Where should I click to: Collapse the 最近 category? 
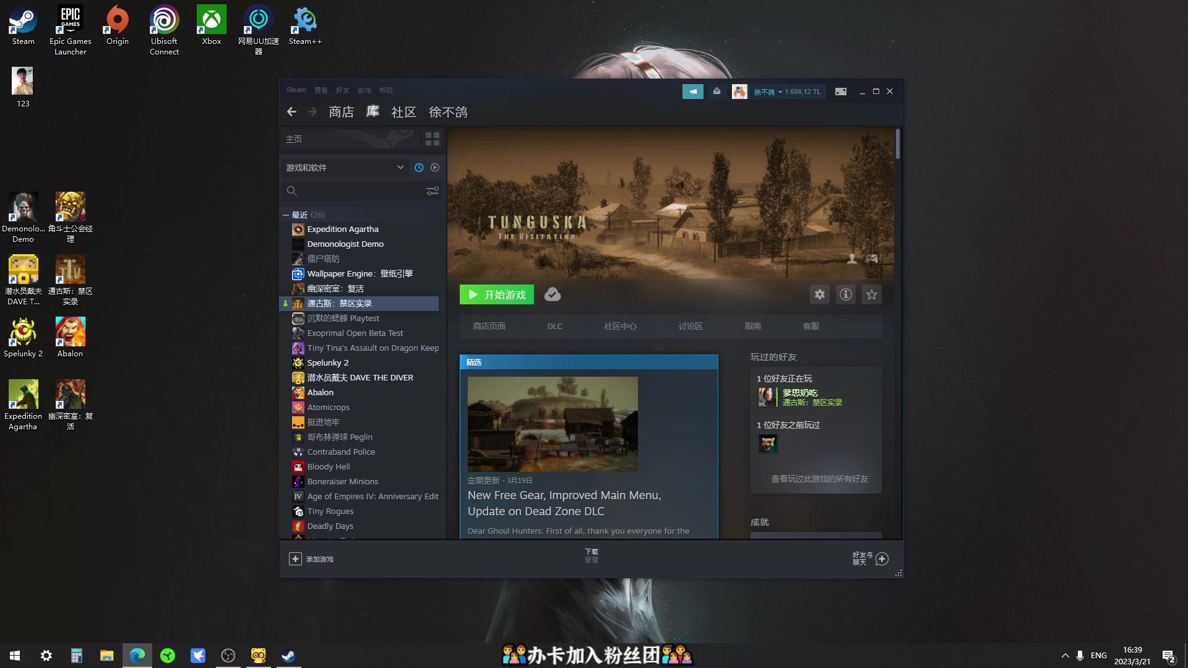coord(286,215)
